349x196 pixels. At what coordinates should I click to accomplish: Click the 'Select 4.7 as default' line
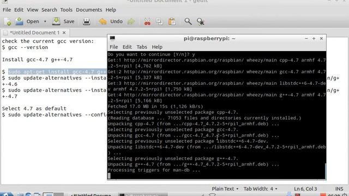coord(34,108)
